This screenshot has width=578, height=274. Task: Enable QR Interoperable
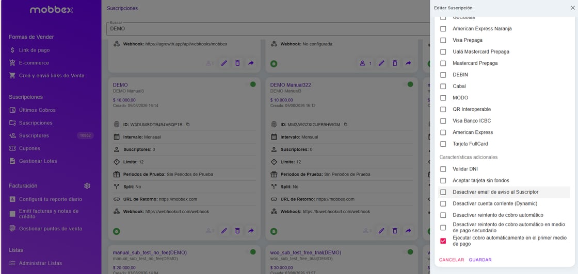[443, 109]
